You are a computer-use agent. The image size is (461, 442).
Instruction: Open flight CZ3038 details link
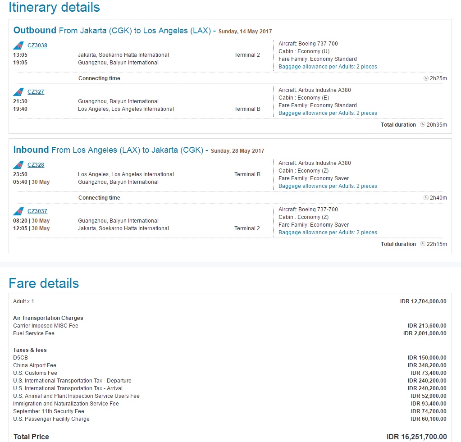coord(37,46)
